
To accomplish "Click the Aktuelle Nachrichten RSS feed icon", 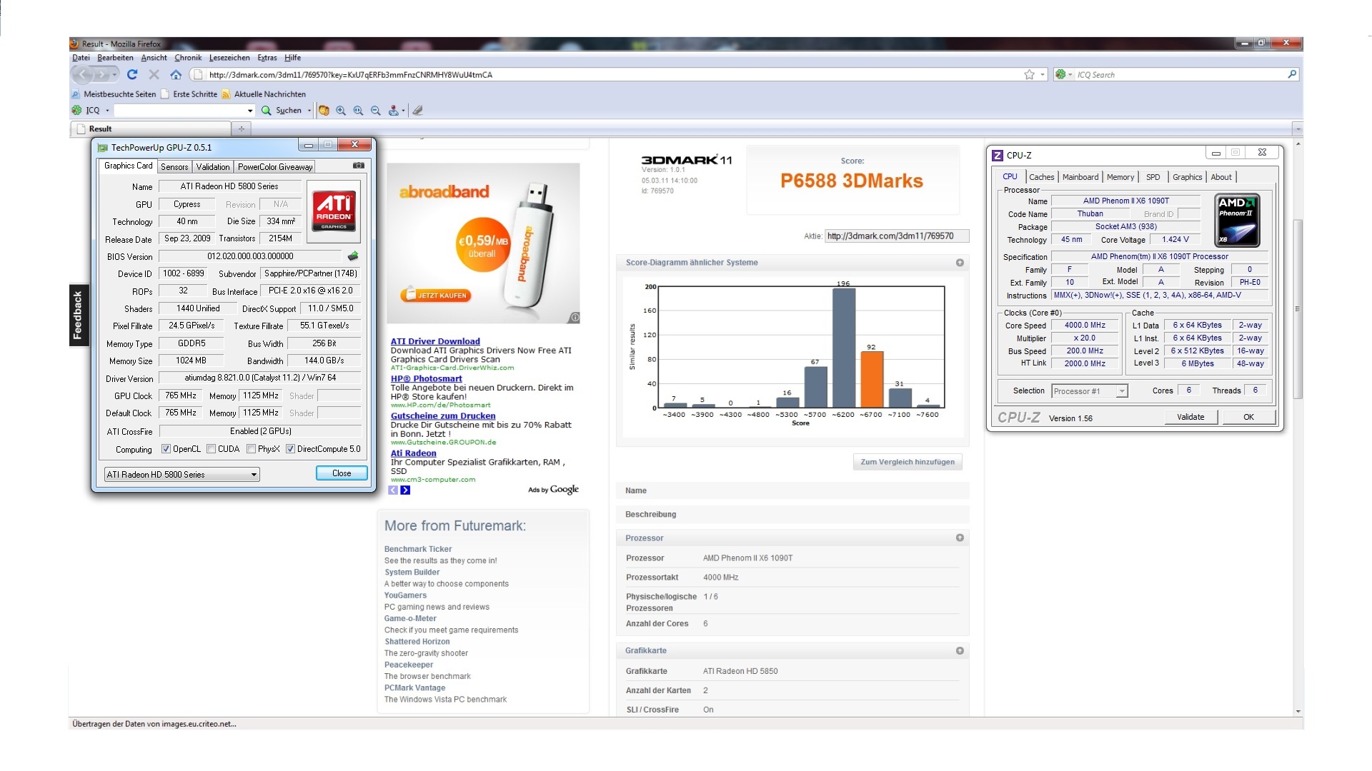I will 226,94.
